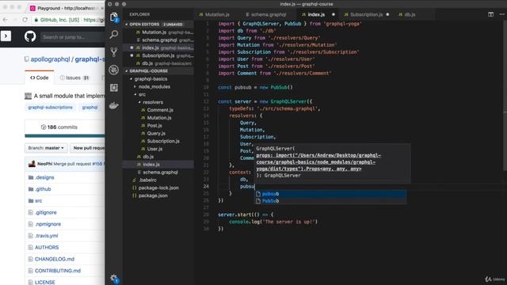Open package.json in the file tree
The height and width of the screenshot is (285, 507).
[x=153, y=196]
